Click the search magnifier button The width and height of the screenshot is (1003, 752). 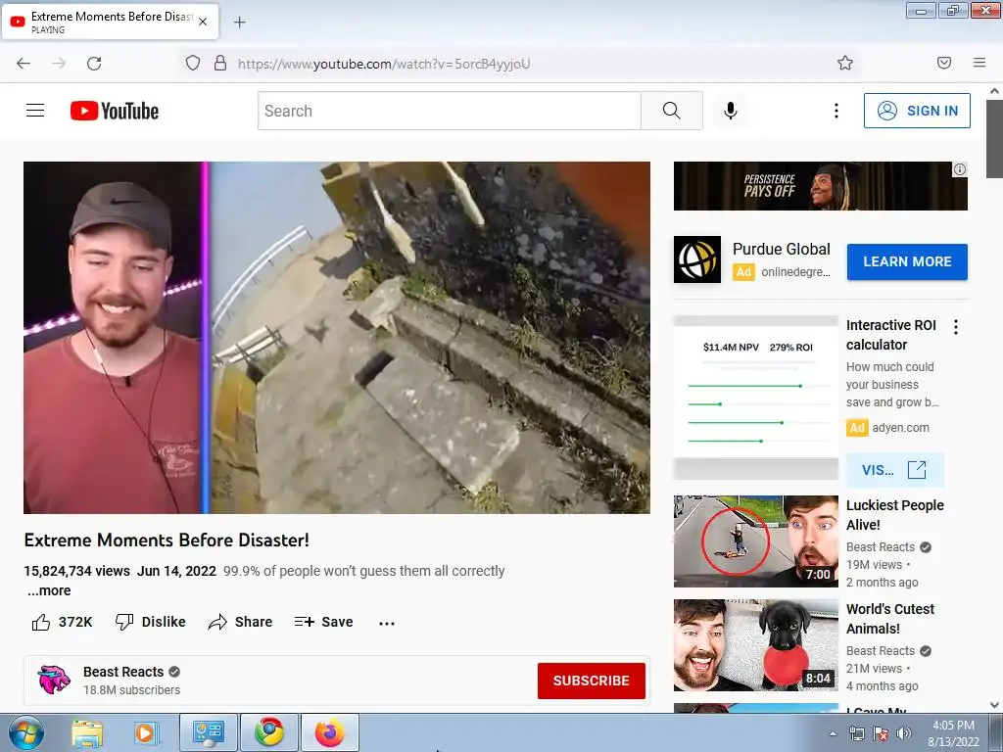672,111
